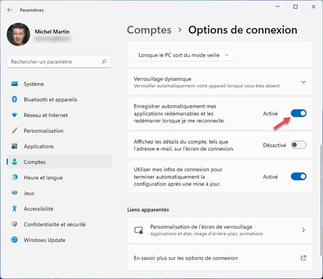
Task: Click the Système monitor icon
Action: [14, 84]
